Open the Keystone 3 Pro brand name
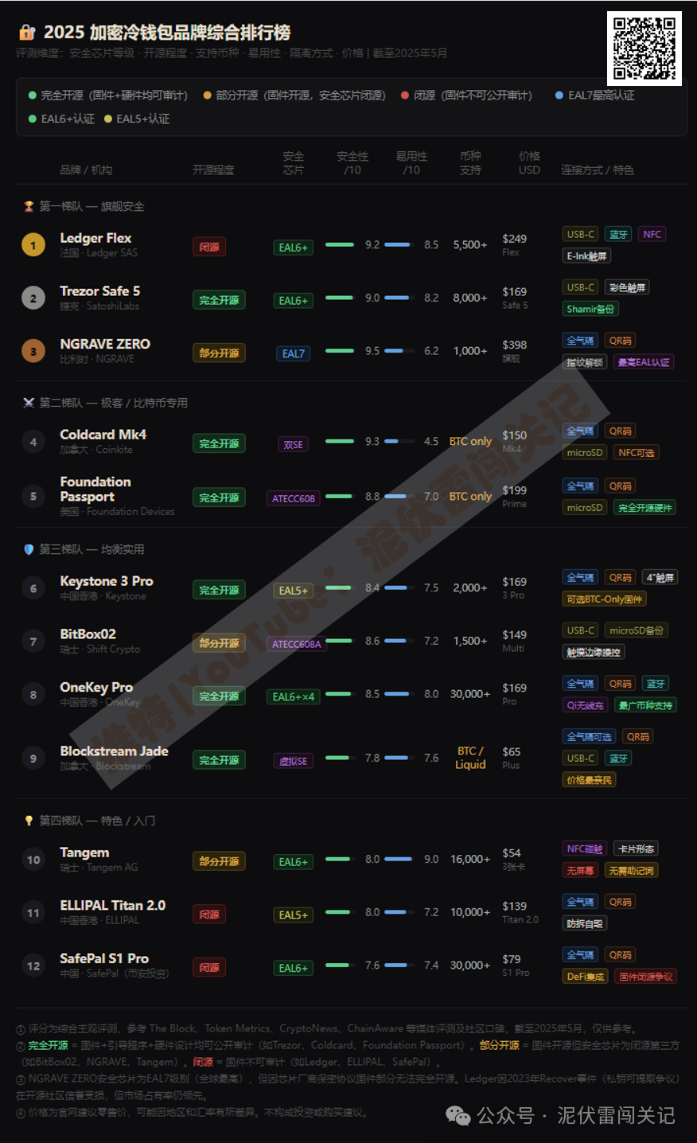 click(107, 581)
